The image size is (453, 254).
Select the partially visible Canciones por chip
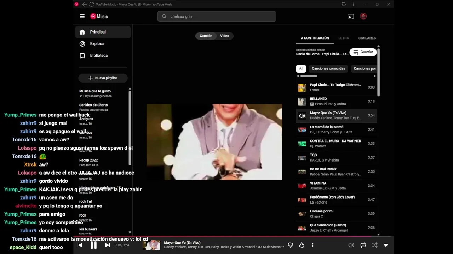[x=364, y=68]
